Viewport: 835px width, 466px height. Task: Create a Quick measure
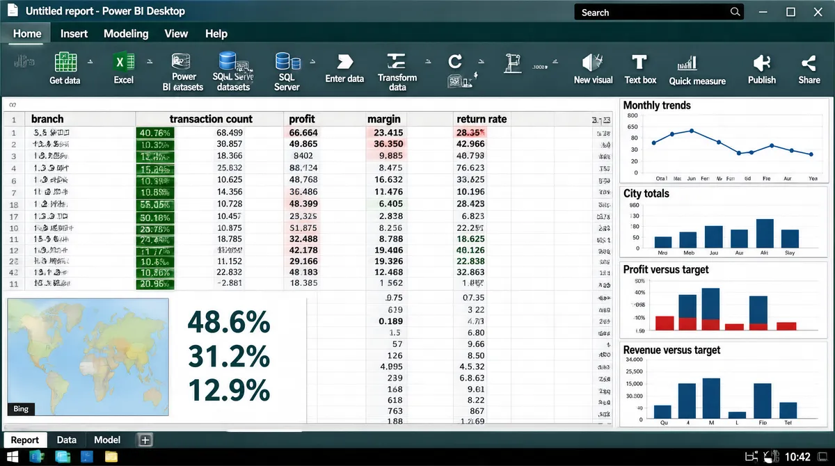pos(697,70)
